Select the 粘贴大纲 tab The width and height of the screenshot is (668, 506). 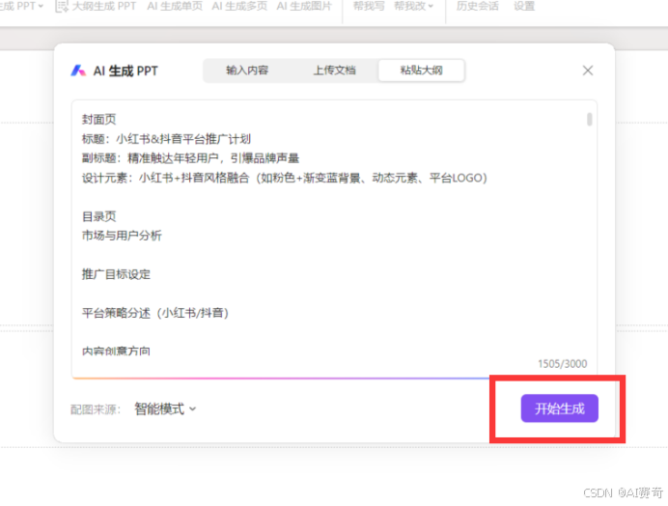tap(421, 70)
